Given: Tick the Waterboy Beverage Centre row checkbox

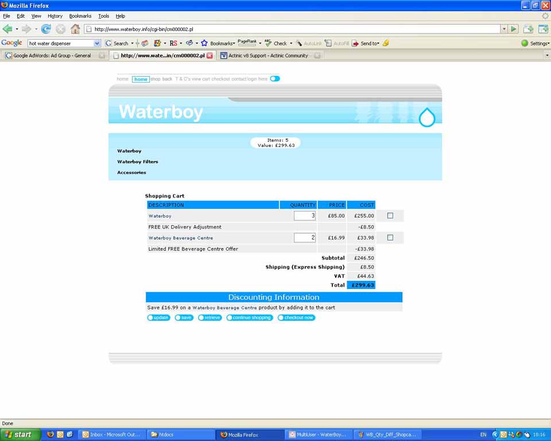Looking at the screenshot, I should point(390,238).
